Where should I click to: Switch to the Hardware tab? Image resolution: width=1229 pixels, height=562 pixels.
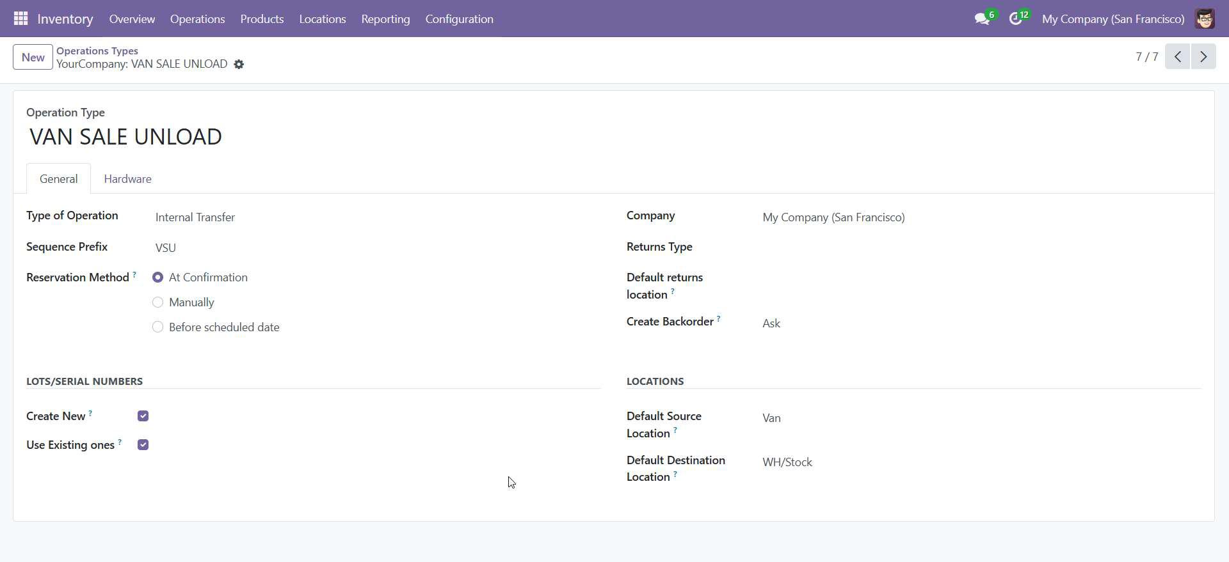pyautogui.click(x=127, y=179)
